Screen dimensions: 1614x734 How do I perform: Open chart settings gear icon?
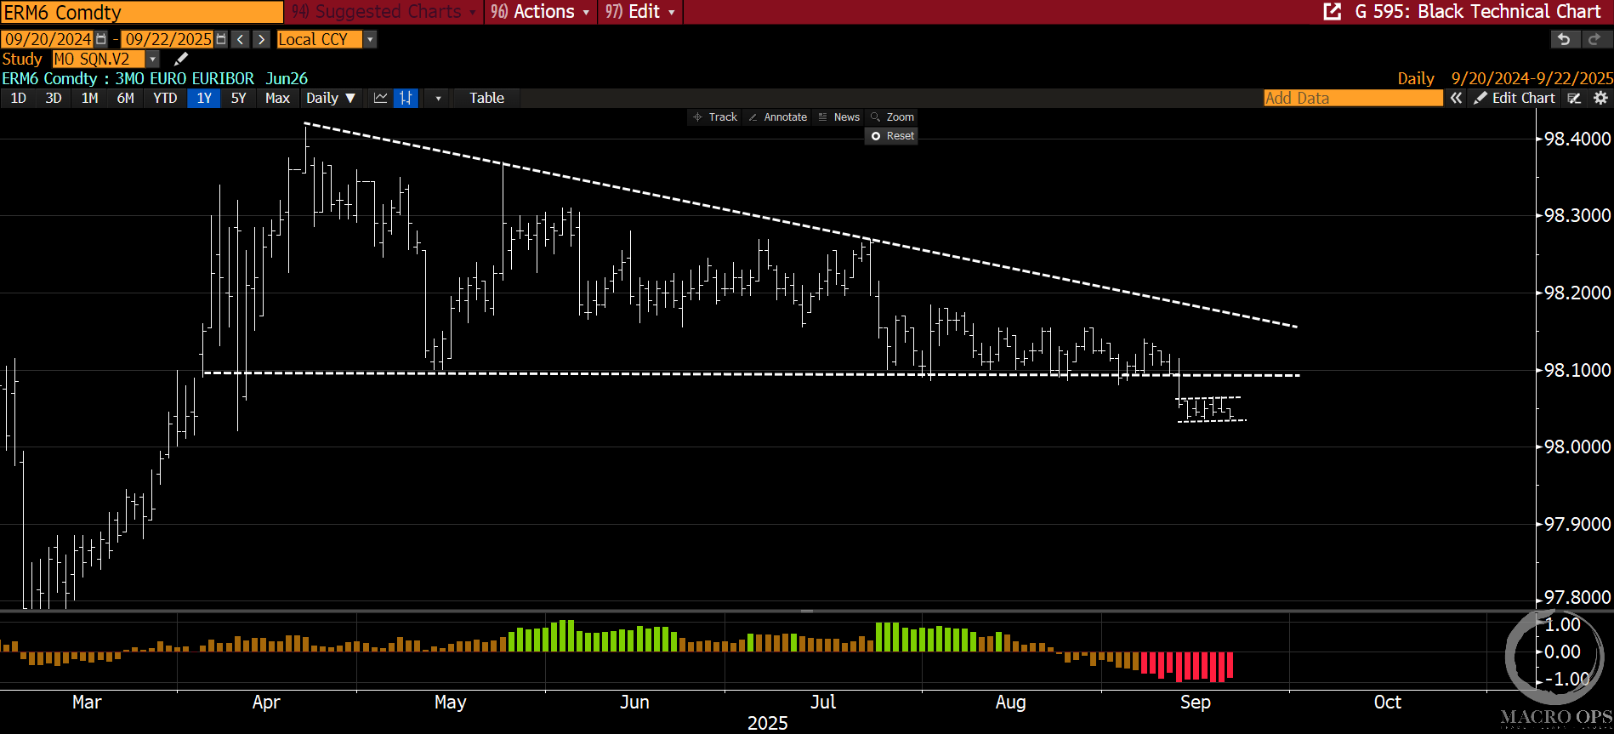1600,98
